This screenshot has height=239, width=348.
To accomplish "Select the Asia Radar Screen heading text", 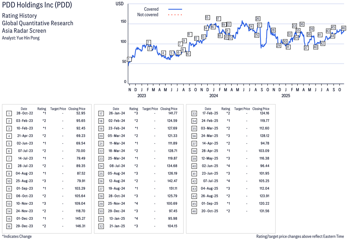I will click(x=24, y=31).
